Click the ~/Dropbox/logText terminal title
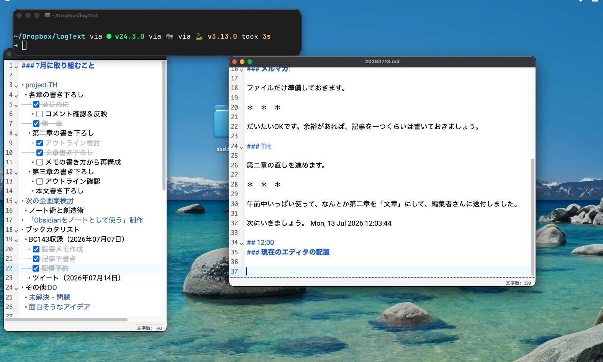 coord(75,15)
